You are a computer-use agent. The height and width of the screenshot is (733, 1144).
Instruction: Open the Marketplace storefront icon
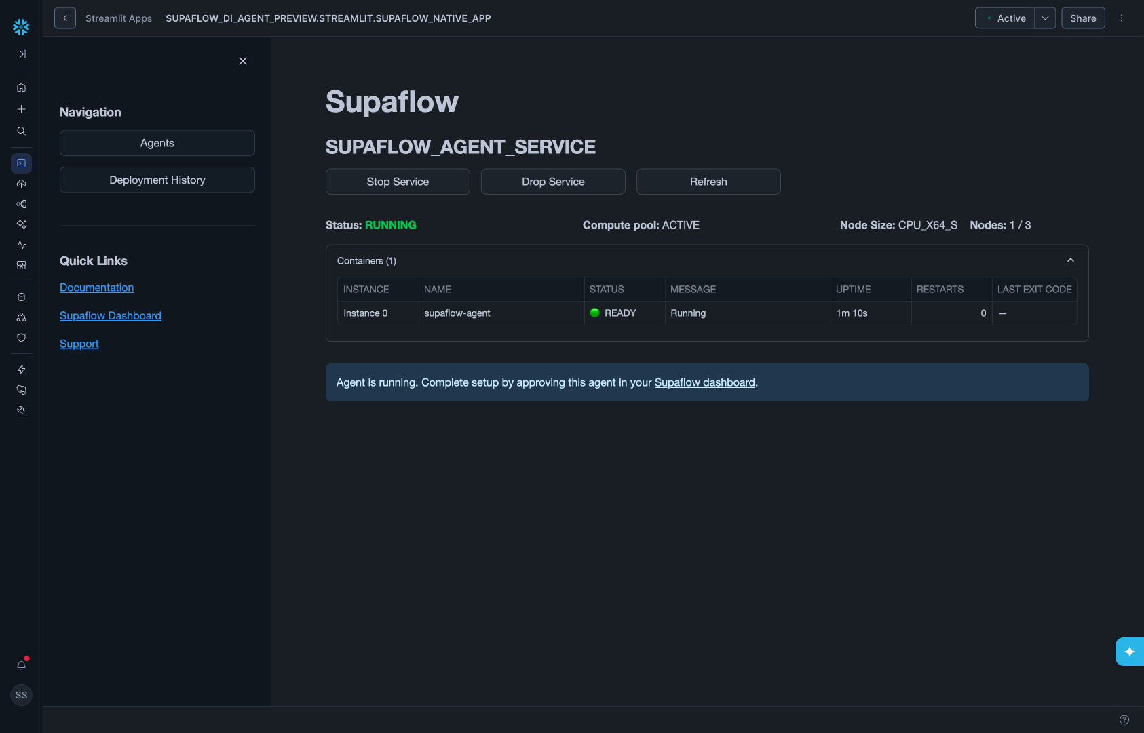(21, 265)
